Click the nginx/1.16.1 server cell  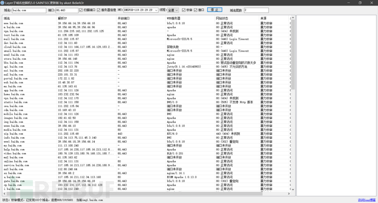click(x=175, y=173)
